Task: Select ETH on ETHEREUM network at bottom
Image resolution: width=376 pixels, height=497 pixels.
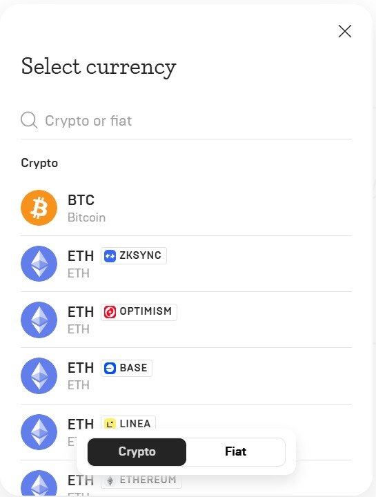Action: 186,480
